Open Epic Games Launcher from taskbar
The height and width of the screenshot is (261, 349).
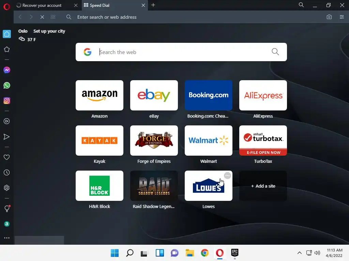234,253
